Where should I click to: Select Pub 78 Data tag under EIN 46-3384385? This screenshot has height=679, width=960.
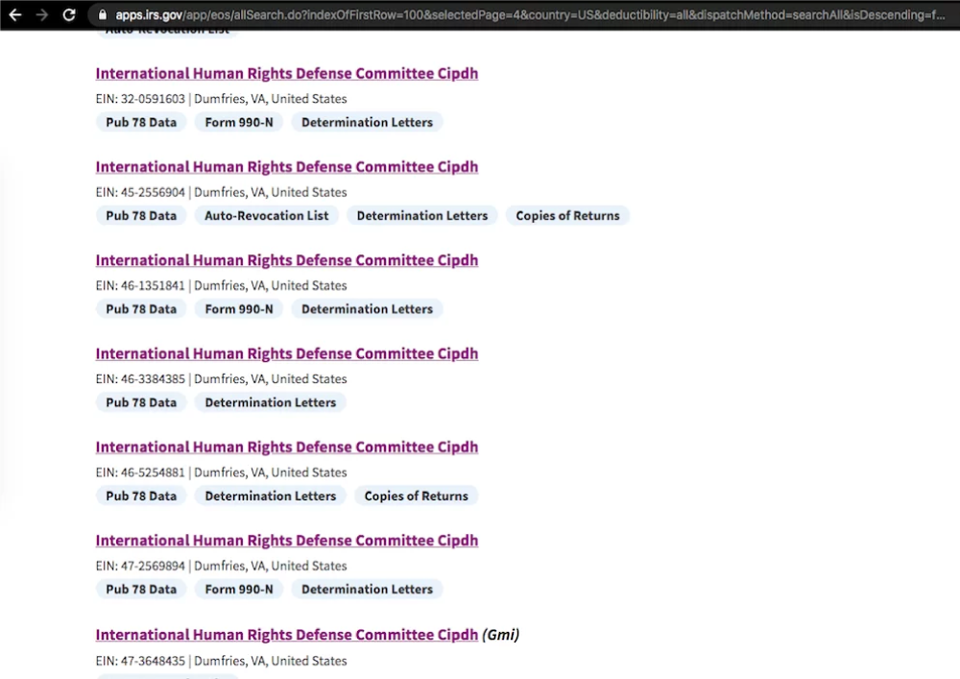141,402
